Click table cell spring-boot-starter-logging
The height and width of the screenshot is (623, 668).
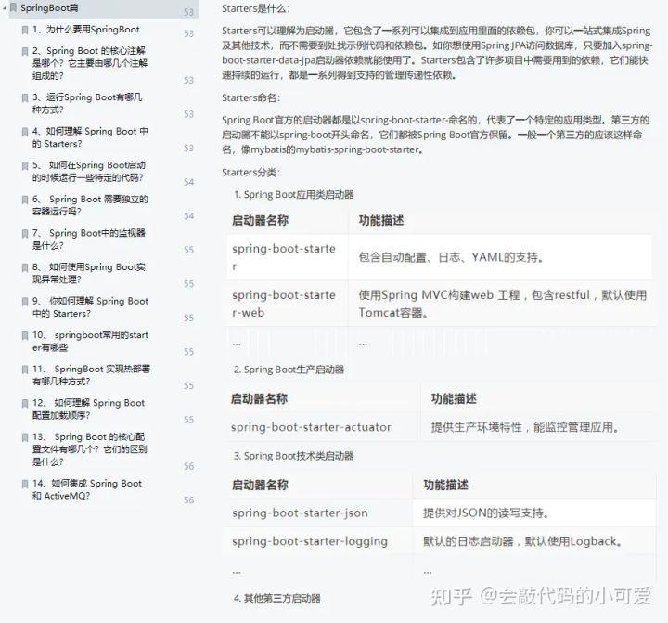pyautogui.click(x=310, y=541)
